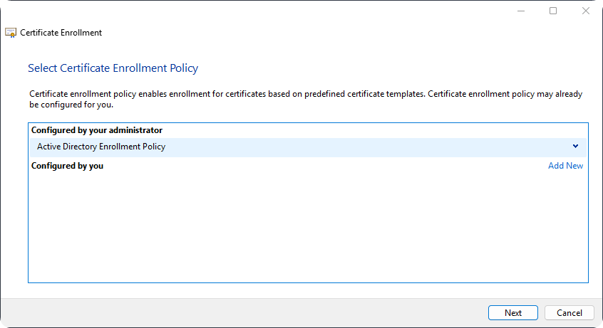Click the 'Configured by your administrator' header

[x=97, y=131]
